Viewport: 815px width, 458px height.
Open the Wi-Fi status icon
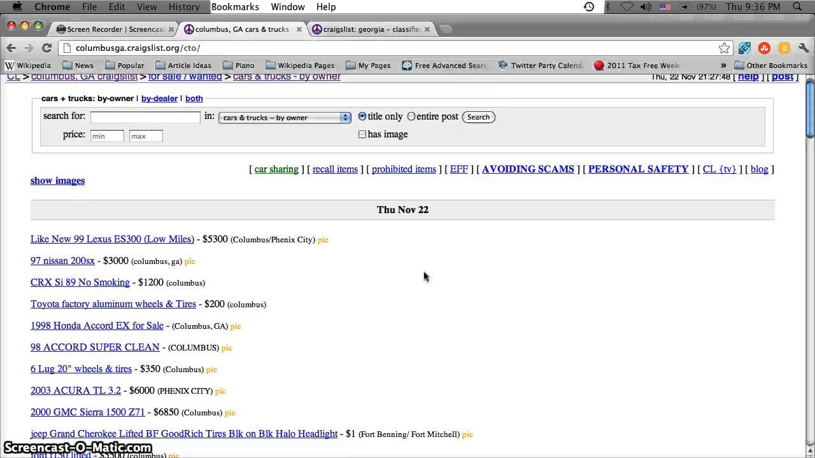[x=627, y=6]
